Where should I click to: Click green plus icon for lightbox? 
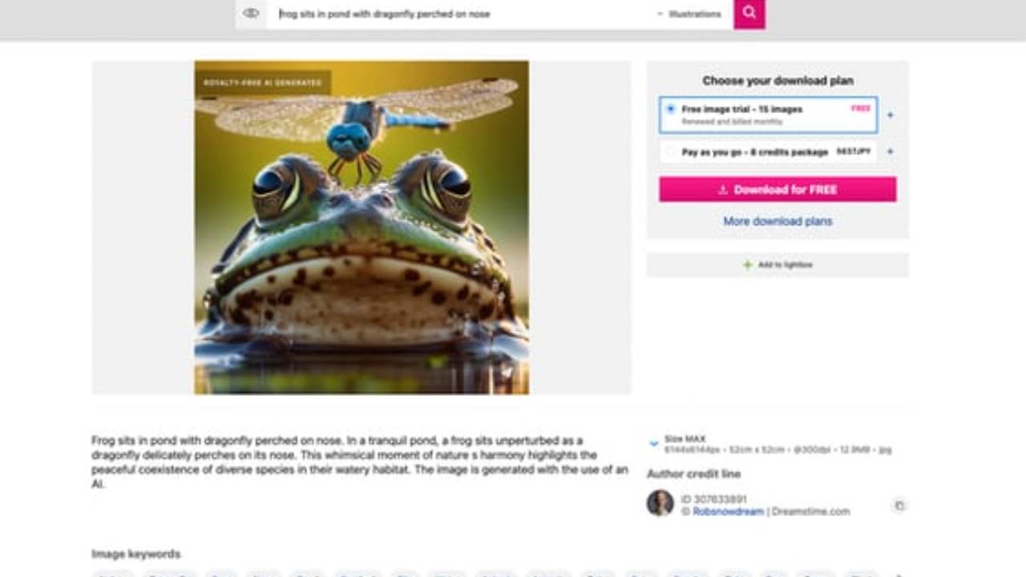(747, 264)
